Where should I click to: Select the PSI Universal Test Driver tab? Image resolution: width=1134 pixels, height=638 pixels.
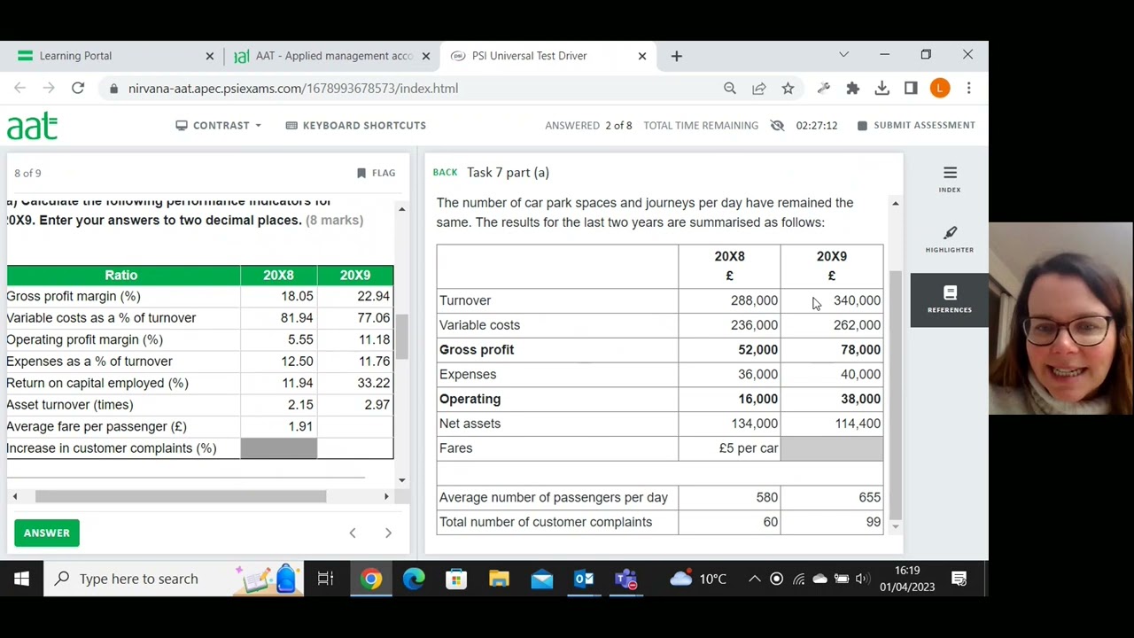click(x=548, y=56)
